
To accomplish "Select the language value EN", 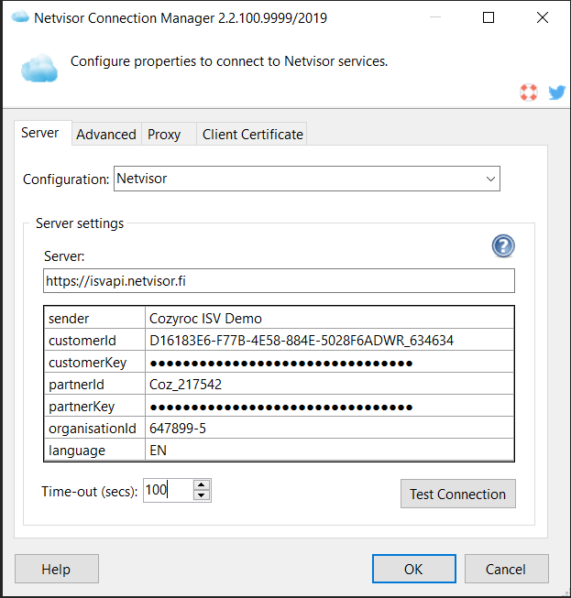I will tap(329, 450).
